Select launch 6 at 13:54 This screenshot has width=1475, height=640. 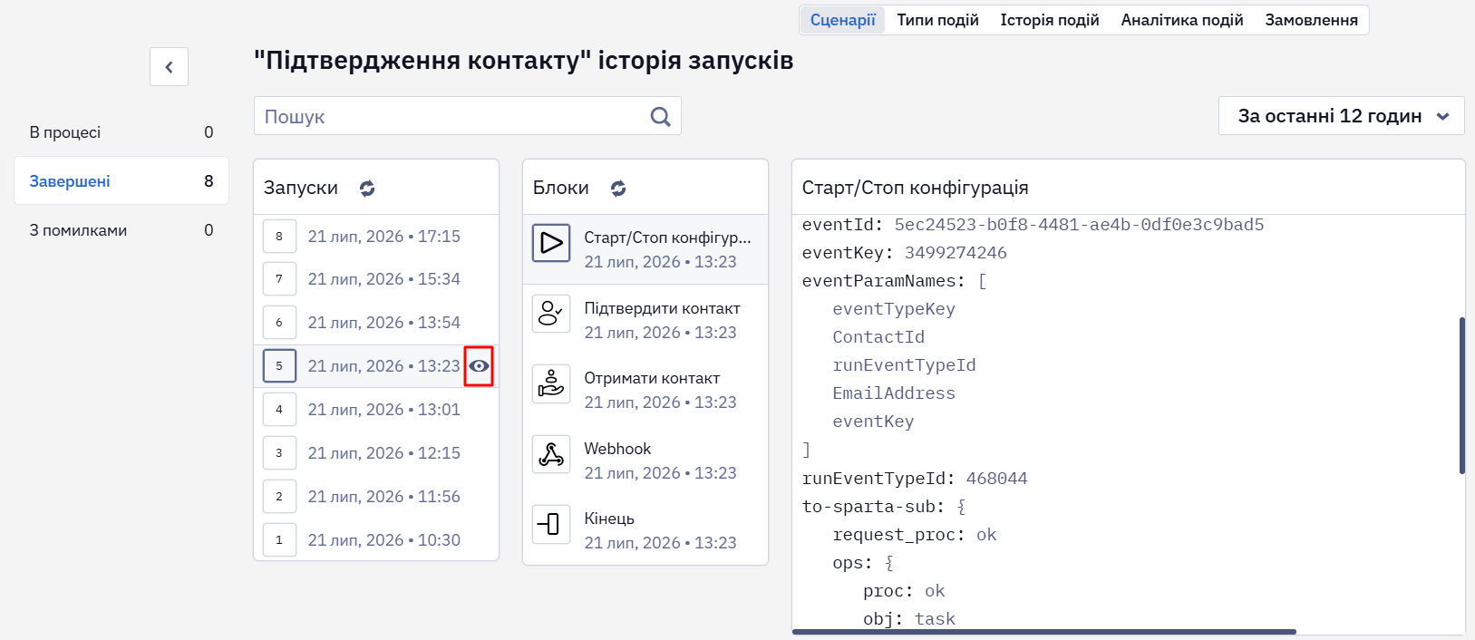click(x=376, y=323)
